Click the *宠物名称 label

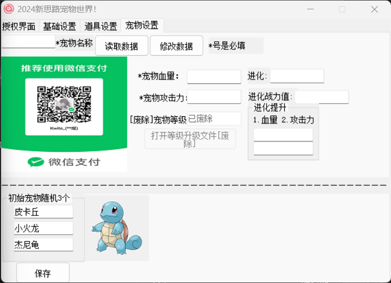(x=75, y=43)
